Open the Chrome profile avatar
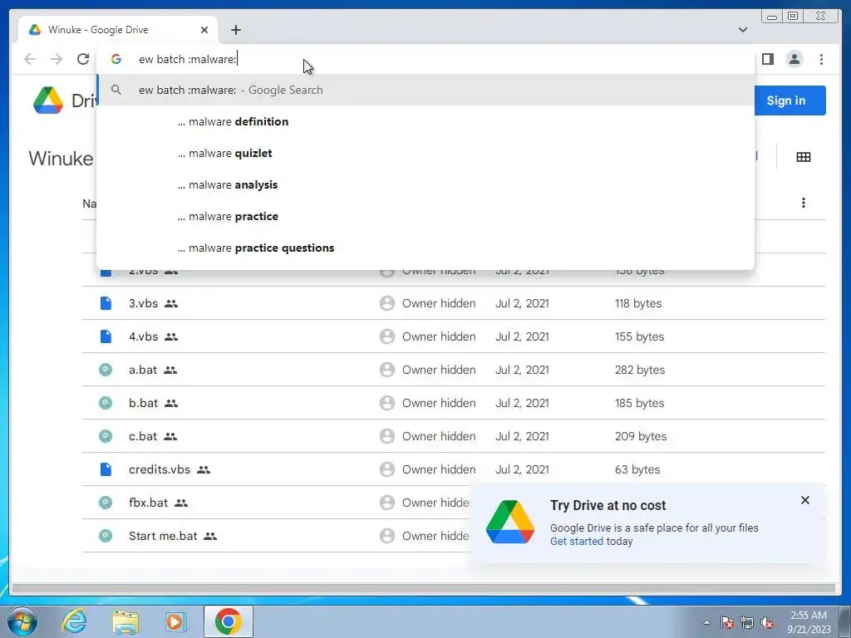This screenshot has width=851, height=638. [x=794, y=59]
